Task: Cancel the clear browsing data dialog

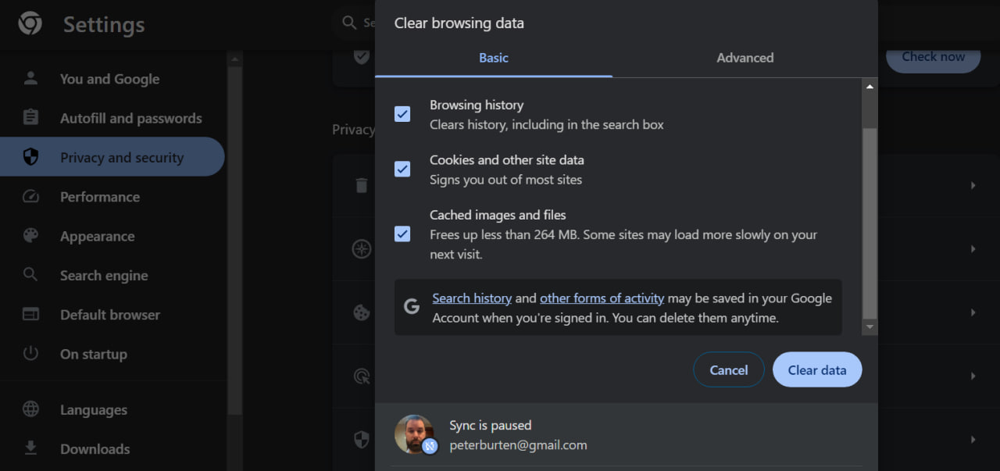Action: [x=728, y=369]
